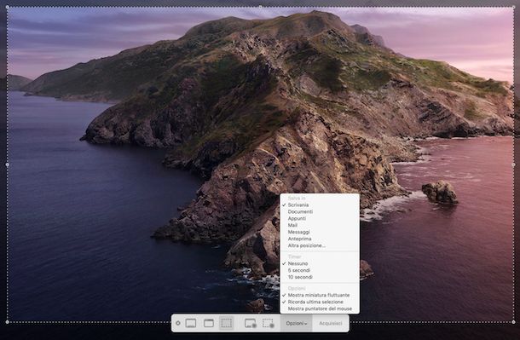
Task: Toggle Mostra miniatura fluttuante option
Action: [x=320, y=295]
